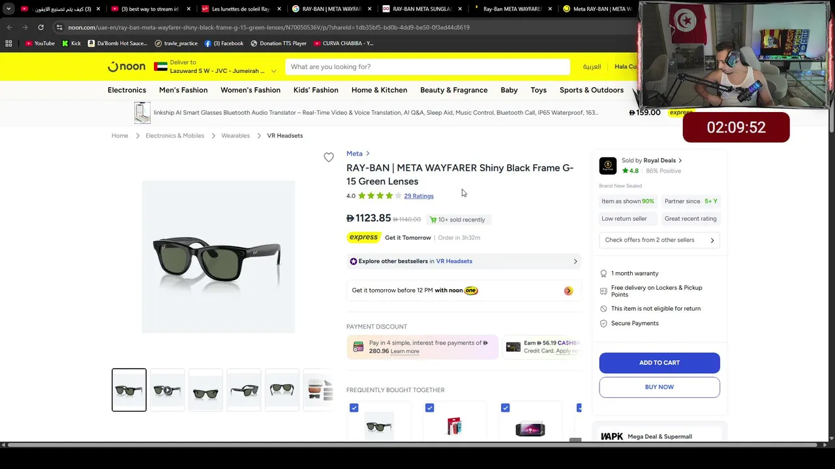835x469 pixels.
Task: Click the yellow arrow on noon one banner
Action: (x=568, y=291)
